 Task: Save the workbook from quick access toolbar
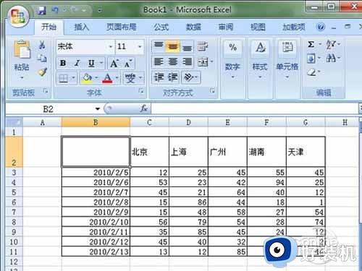(41, 10)
